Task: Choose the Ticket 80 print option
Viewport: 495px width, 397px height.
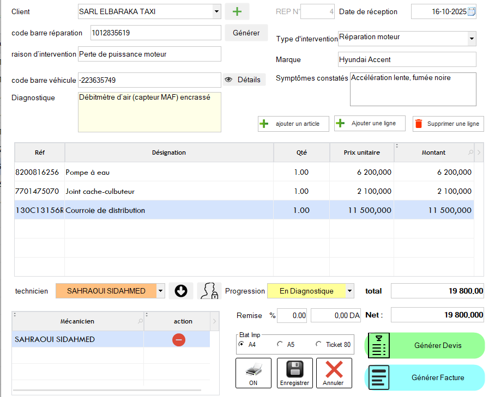Action: [x=319, y=344]
